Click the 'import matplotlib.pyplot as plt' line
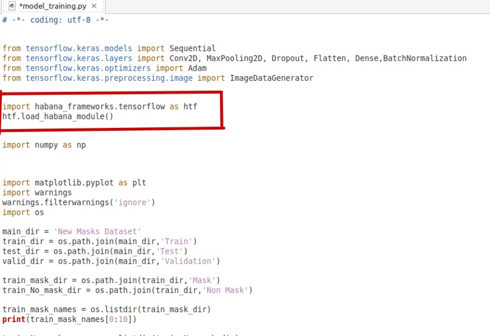Viewport: 490px width, 336px height. 74,183
